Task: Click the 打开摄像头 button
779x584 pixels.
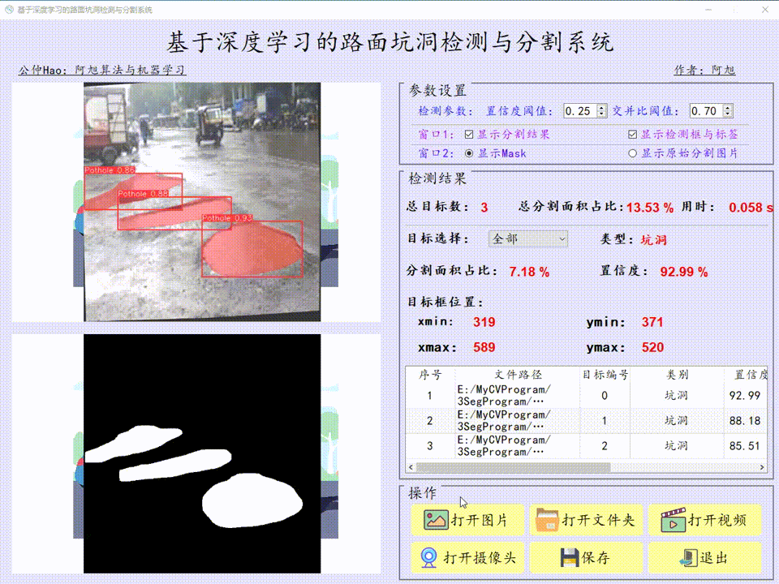Action: coord(467,557)
